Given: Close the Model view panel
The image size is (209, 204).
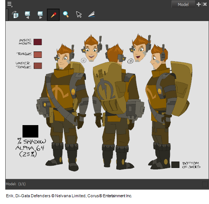Looking at the screenshot, I should [205, 4].
